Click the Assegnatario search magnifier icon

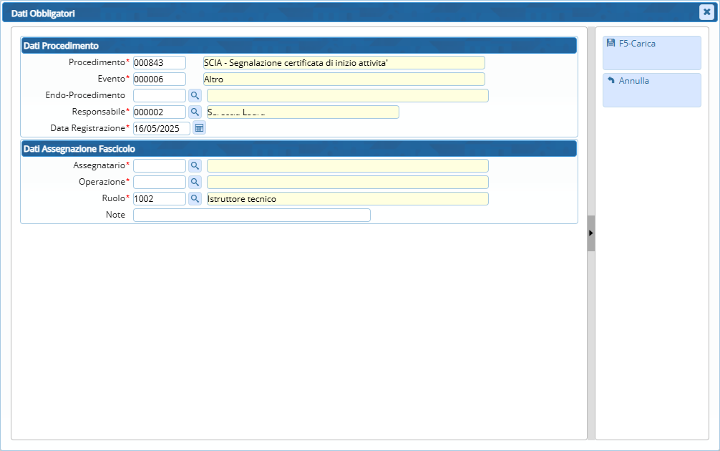tap(195, 165)
